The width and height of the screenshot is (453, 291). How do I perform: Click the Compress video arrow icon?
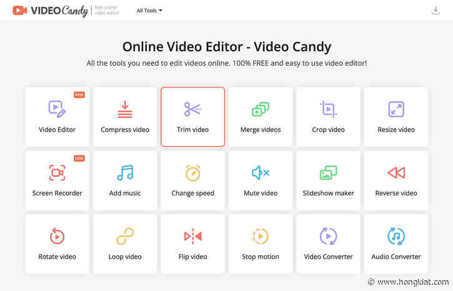pos(125,109)
